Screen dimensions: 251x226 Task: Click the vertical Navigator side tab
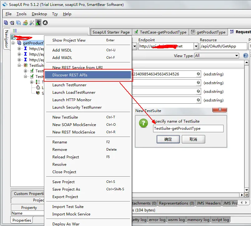pos(7,39)
